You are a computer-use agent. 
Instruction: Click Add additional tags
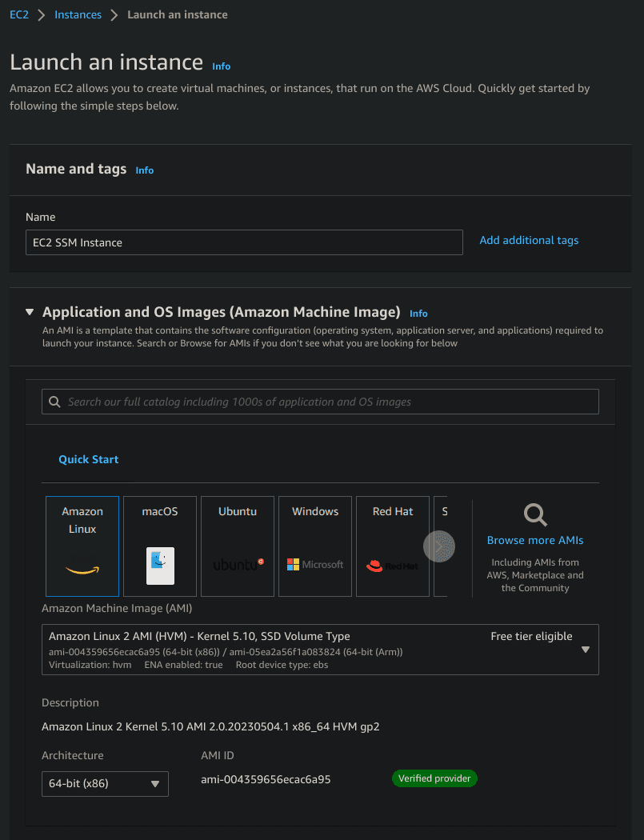pos(529,240)
